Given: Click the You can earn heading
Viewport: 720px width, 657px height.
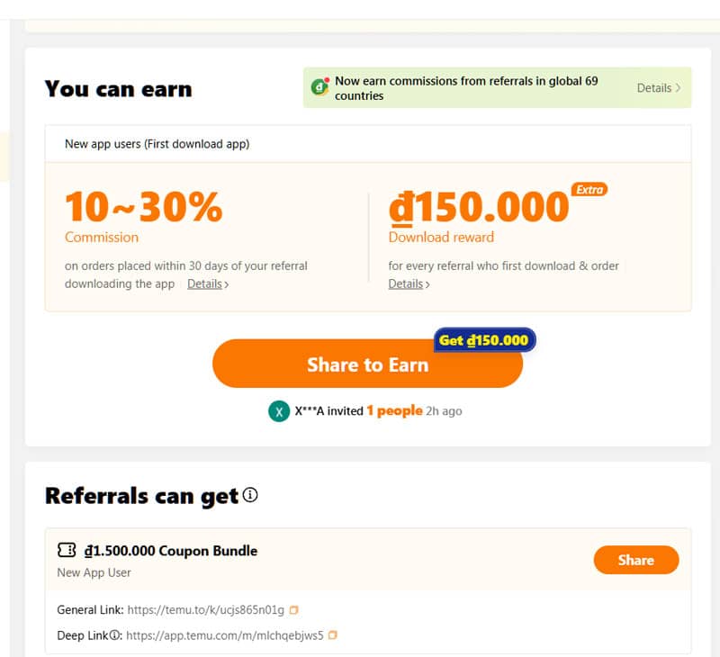Looking at the screenshot, I should 118,88.
